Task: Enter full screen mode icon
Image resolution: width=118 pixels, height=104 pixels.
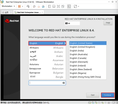Action: (x=58, y=6)
